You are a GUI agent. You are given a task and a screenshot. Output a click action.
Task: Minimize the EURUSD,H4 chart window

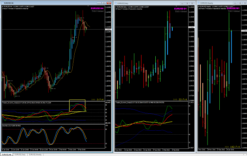[99, 3]
